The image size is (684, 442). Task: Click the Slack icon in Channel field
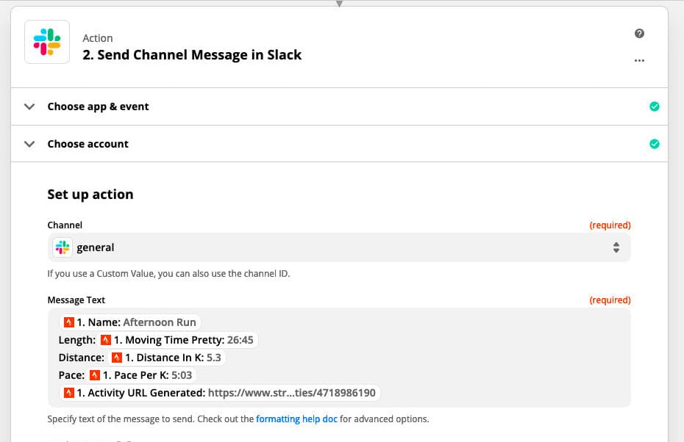click(63, 248)
